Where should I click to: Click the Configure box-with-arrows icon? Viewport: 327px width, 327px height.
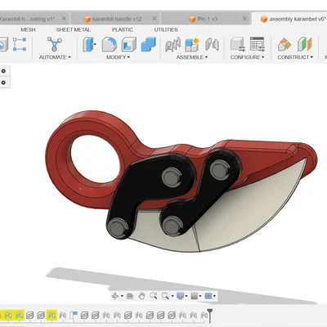point(238,44)
